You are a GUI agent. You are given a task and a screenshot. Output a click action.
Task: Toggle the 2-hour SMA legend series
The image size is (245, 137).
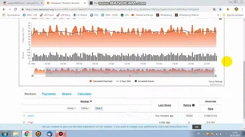pos(123,81)
